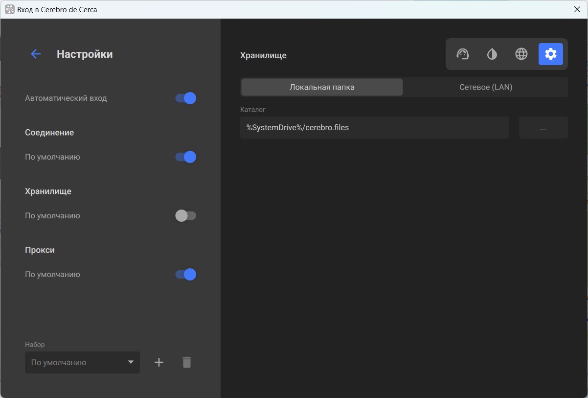588x398 pixels.
Task: Click the Хранилище heading in right panel
Action: (263, 55)
